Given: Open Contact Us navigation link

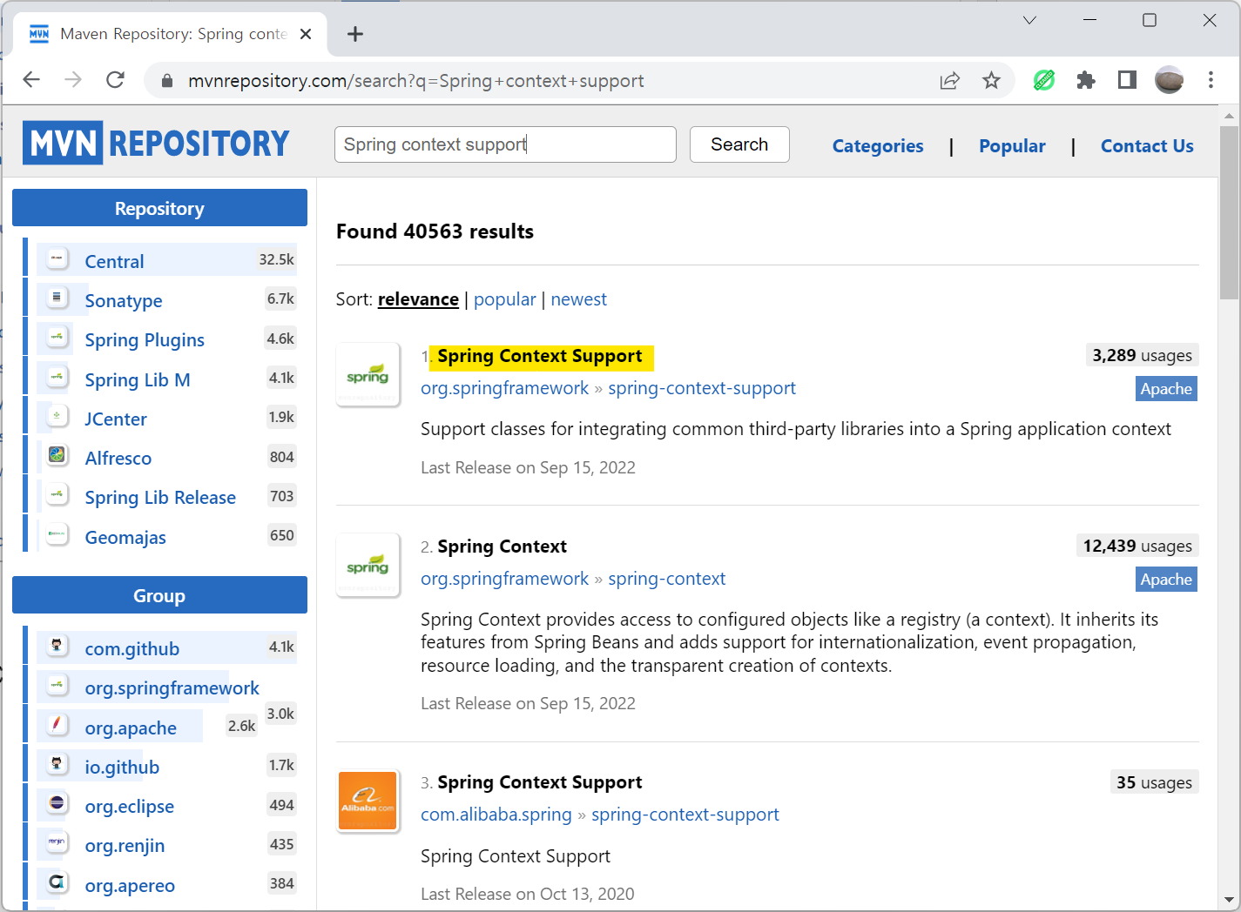Looking at the screenshot, I should tap(1147, 146).
